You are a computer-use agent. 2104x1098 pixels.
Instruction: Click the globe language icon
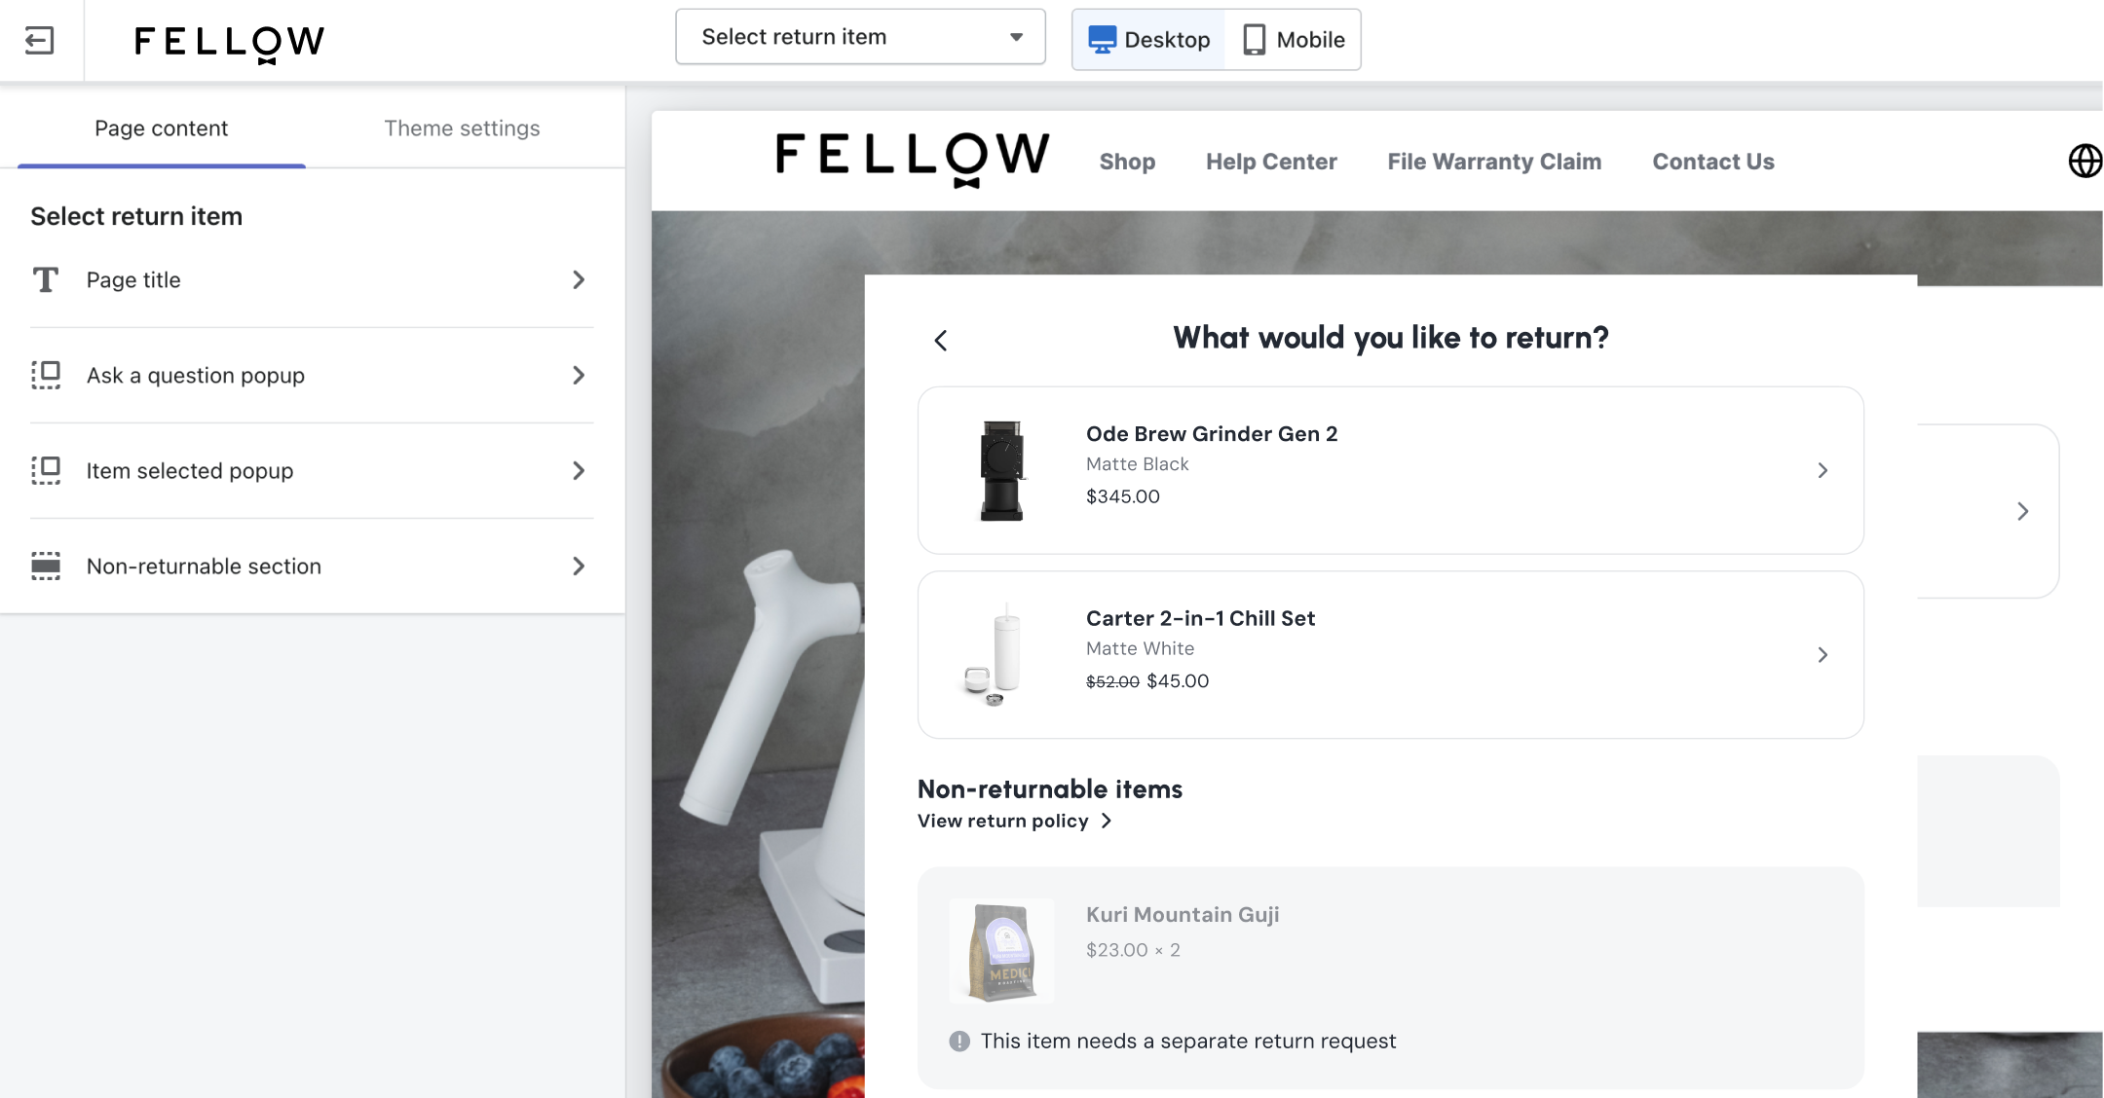tap(2085, 161)
